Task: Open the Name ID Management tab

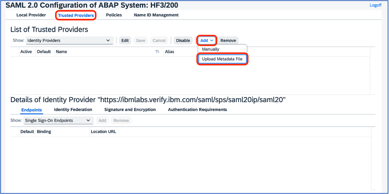Action: 156,15
